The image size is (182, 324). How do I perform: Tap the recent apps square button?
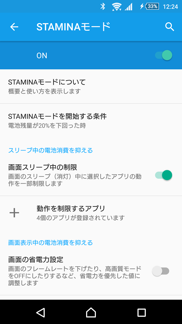[141, 313]
